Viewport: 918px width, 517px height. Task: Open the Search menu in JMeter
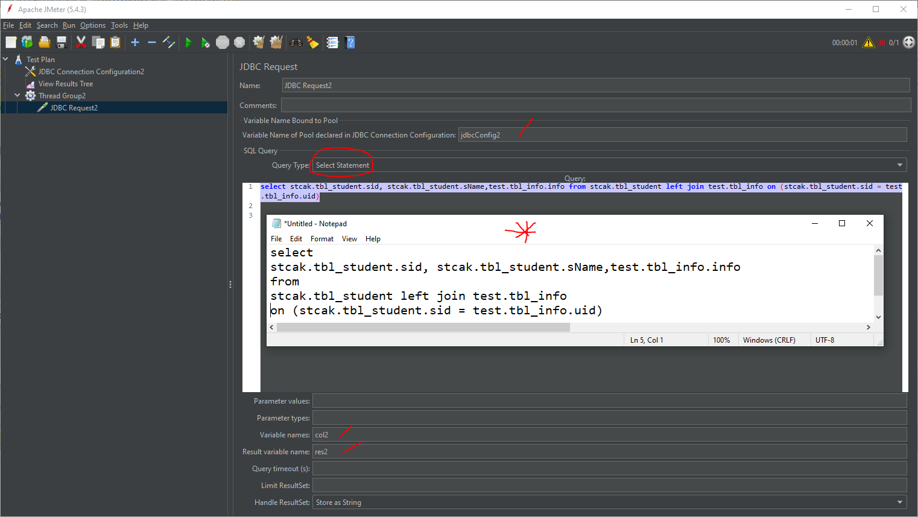(47, 25)
